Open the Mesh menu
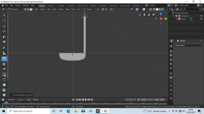Screen dimensions: 204x114 (x=54, y=9)
